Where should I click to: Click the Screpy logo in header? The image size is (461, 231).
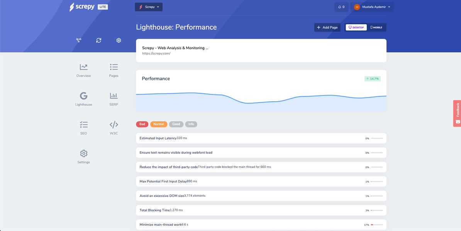click(x=82, y=7)
